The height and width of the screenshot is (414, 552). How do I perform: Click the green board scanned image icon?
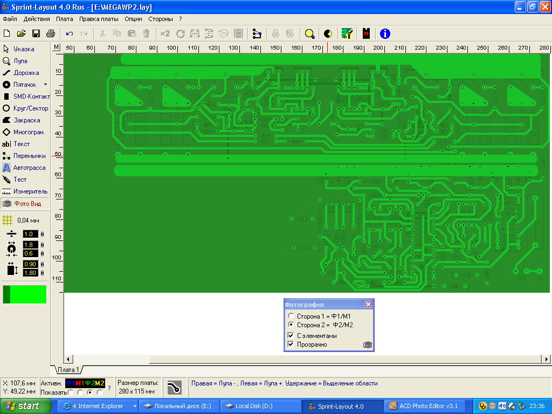coord(347,34)
